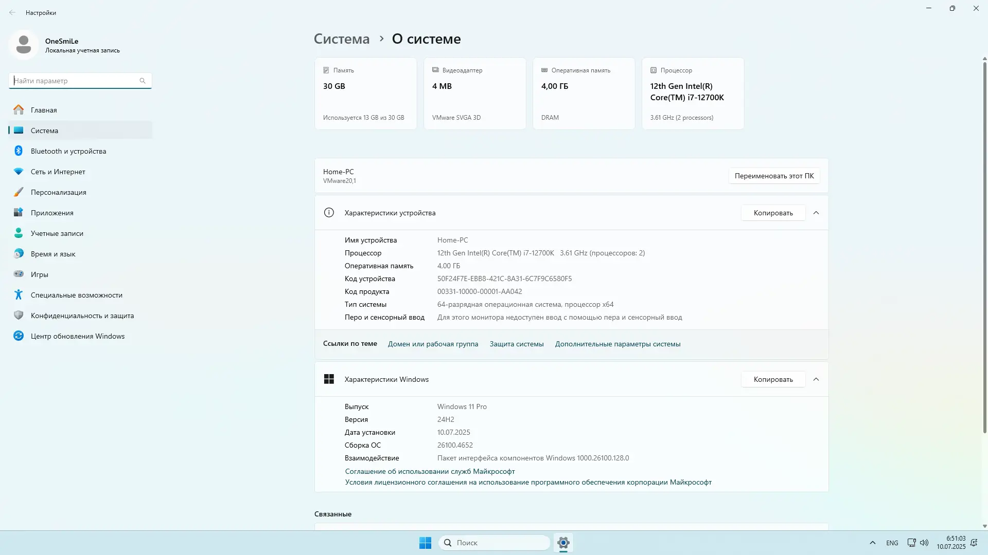This screenshot has height=555, width=988.
Task: Open the Gaming controller icon
Action: (x=19, y=274)
